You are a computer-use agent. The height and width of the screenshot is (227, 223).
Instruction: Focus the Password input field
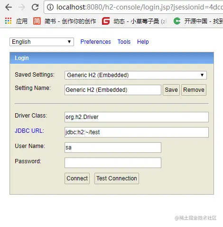(113, 163)
